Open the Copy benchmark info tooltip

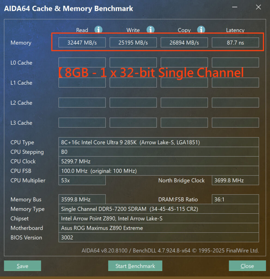(x=201, y=30)
